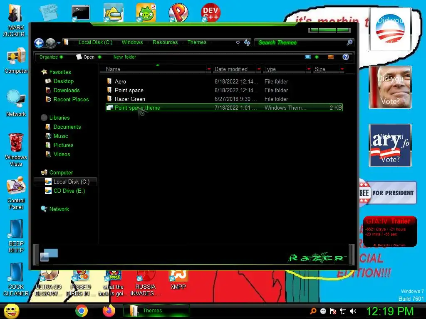Open the Network desktop icon
This screenshot has width=426, height=319.
(16, 103)
